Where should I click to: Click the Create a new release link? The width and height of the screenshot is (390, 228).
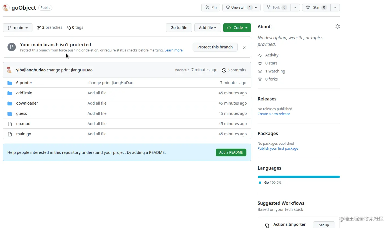tap(274, 114)
